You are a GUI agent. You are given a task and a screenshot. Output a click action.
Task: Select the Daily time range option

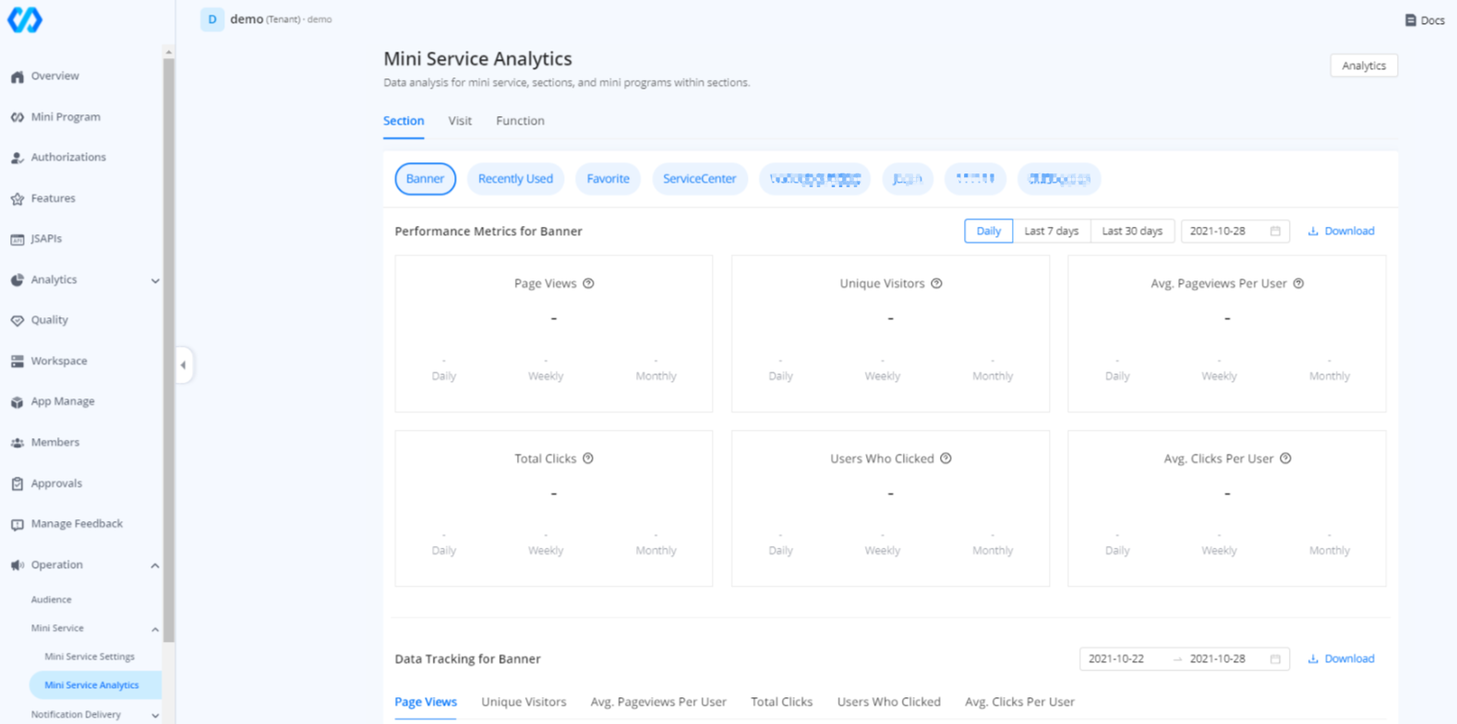coord(988,231)
